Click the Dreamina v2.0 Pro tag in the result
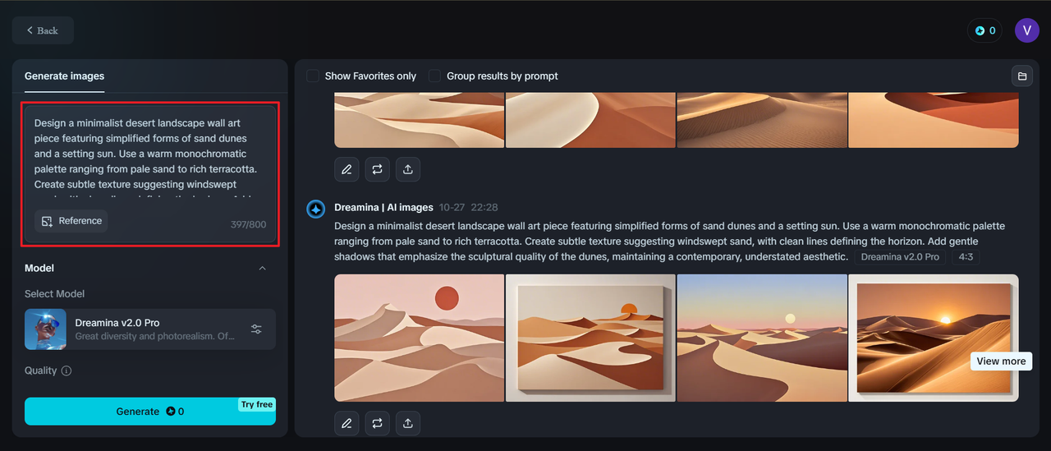 [x=900, y=257]
